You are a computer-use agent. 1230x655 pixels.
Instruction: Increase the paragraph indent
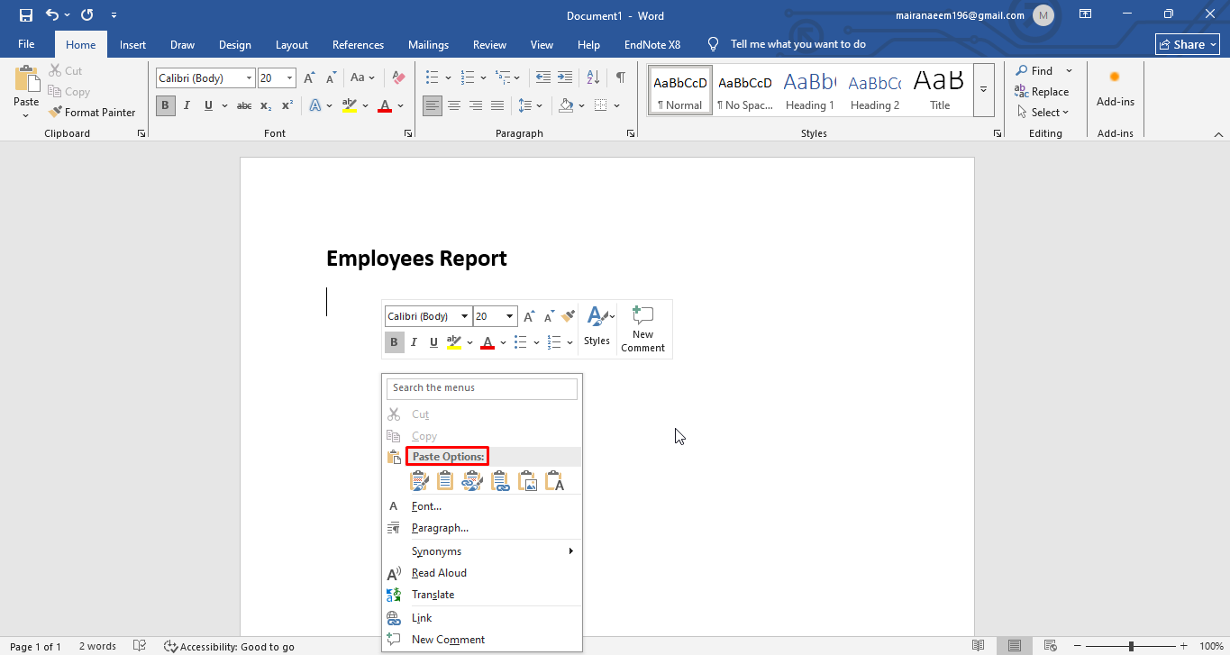[x=565, y=77]
